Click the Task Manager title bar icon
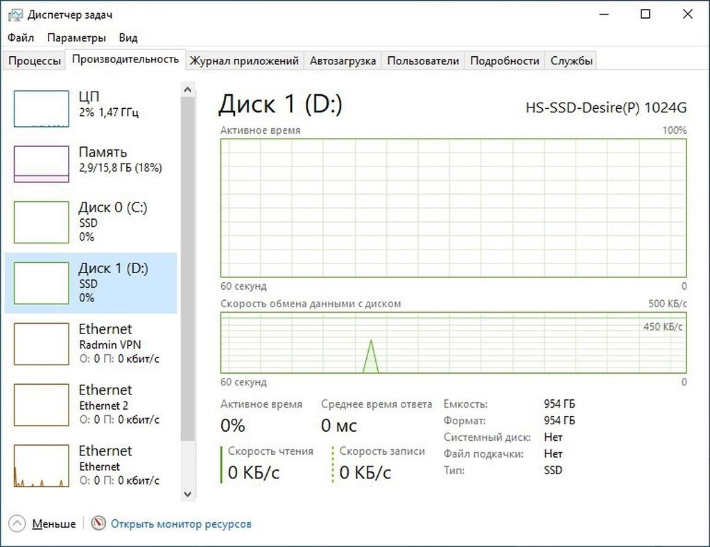 15,15
